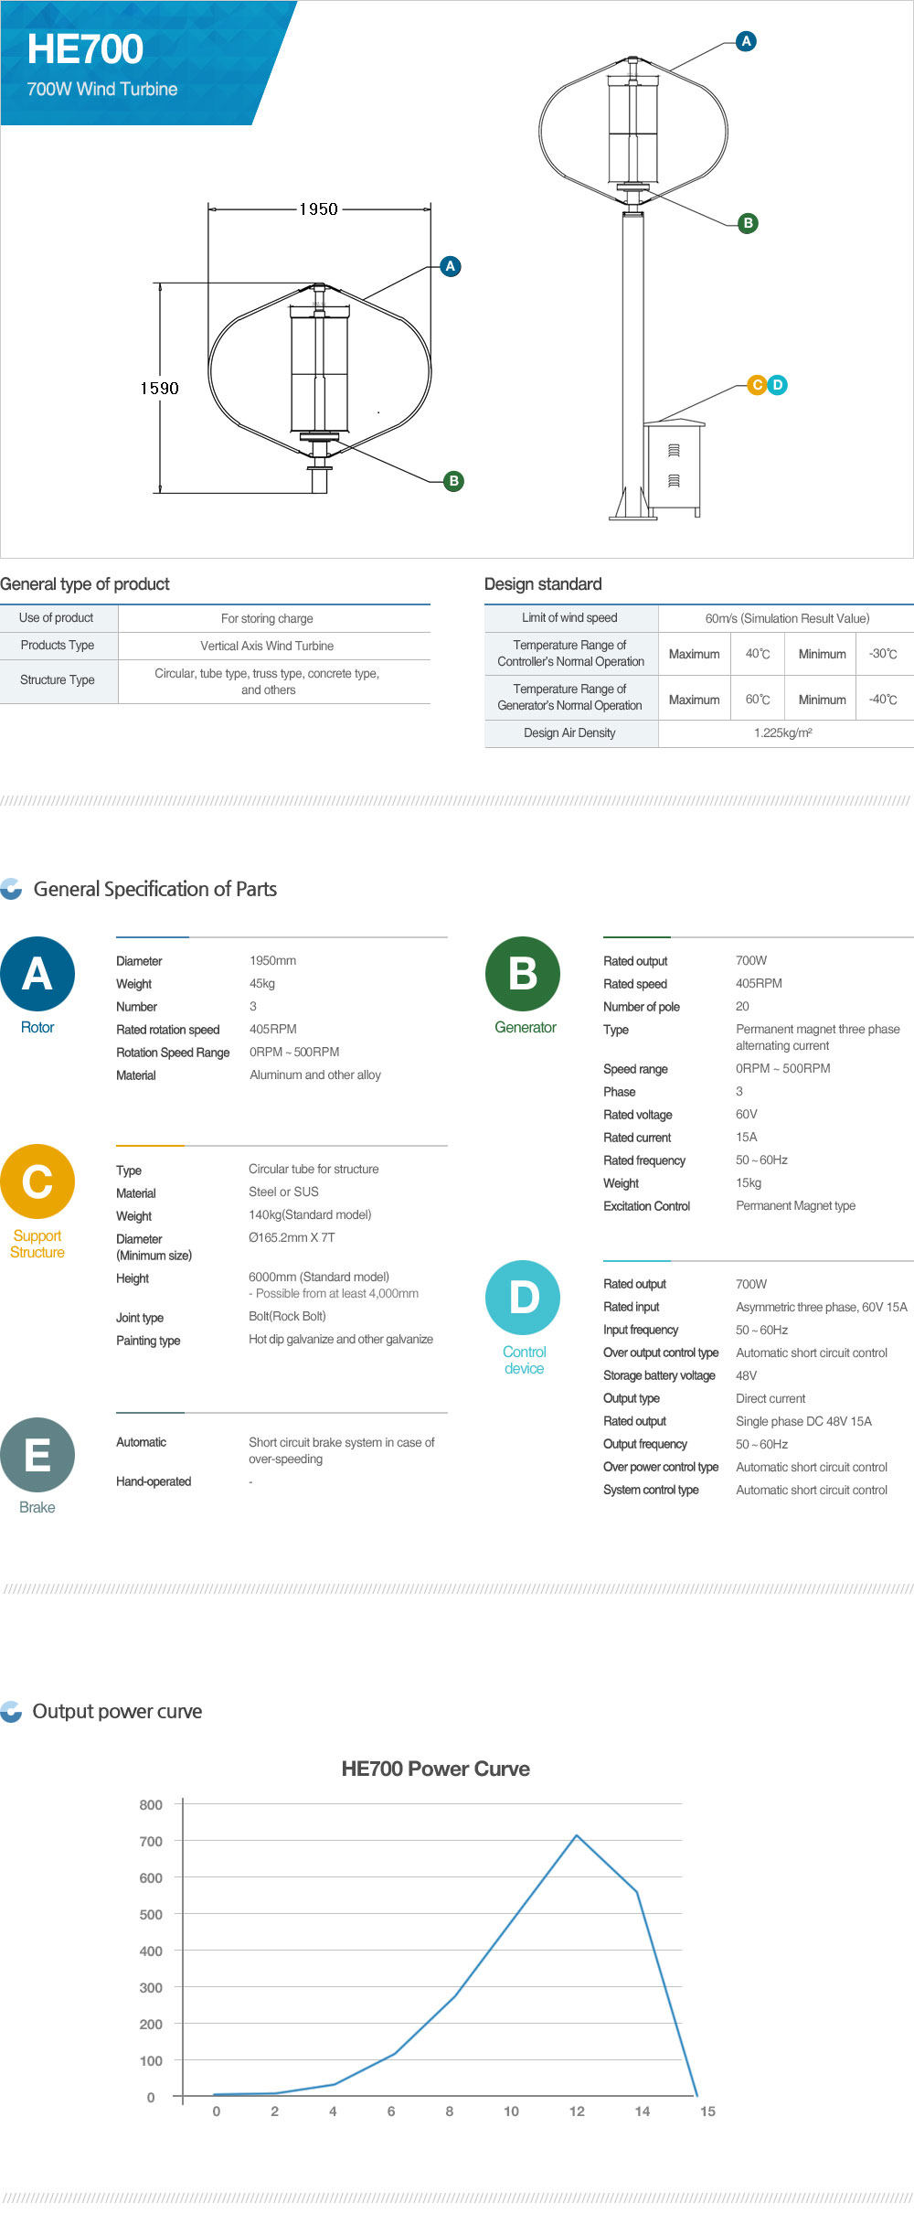Click the 1.225kg/m² air density value

[783, 733]
